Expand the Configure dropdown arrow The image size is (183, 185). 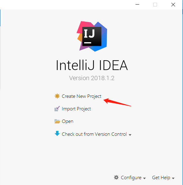(x=144, y=178)
